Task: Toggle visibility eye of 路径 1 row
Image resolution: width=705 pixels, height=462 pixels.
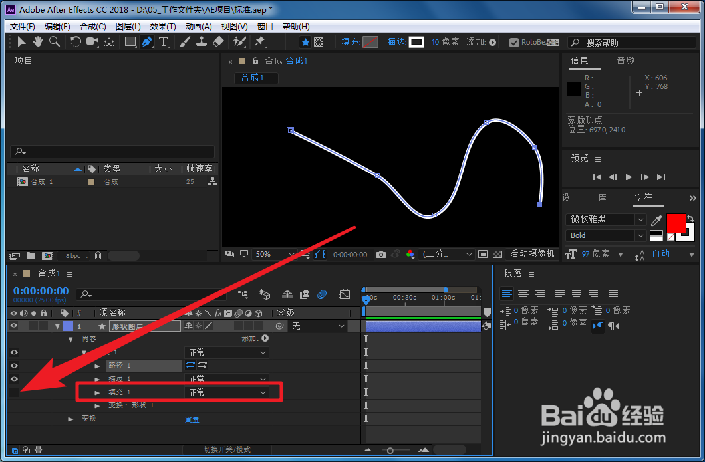Action: coord(14,366)
